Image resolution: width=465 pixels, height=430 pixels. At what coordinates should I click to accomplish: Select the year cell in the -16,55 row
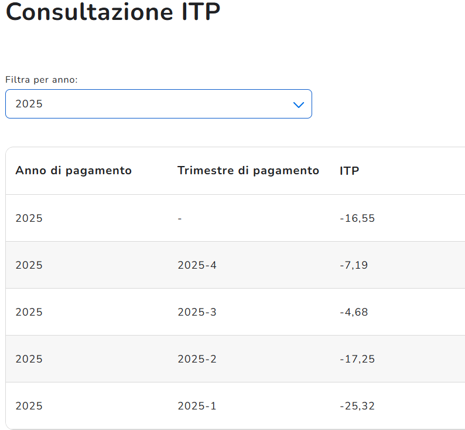click(29, 218)
